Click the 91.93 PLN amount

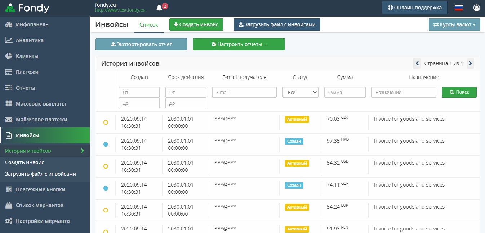click(x=337, y=229)
